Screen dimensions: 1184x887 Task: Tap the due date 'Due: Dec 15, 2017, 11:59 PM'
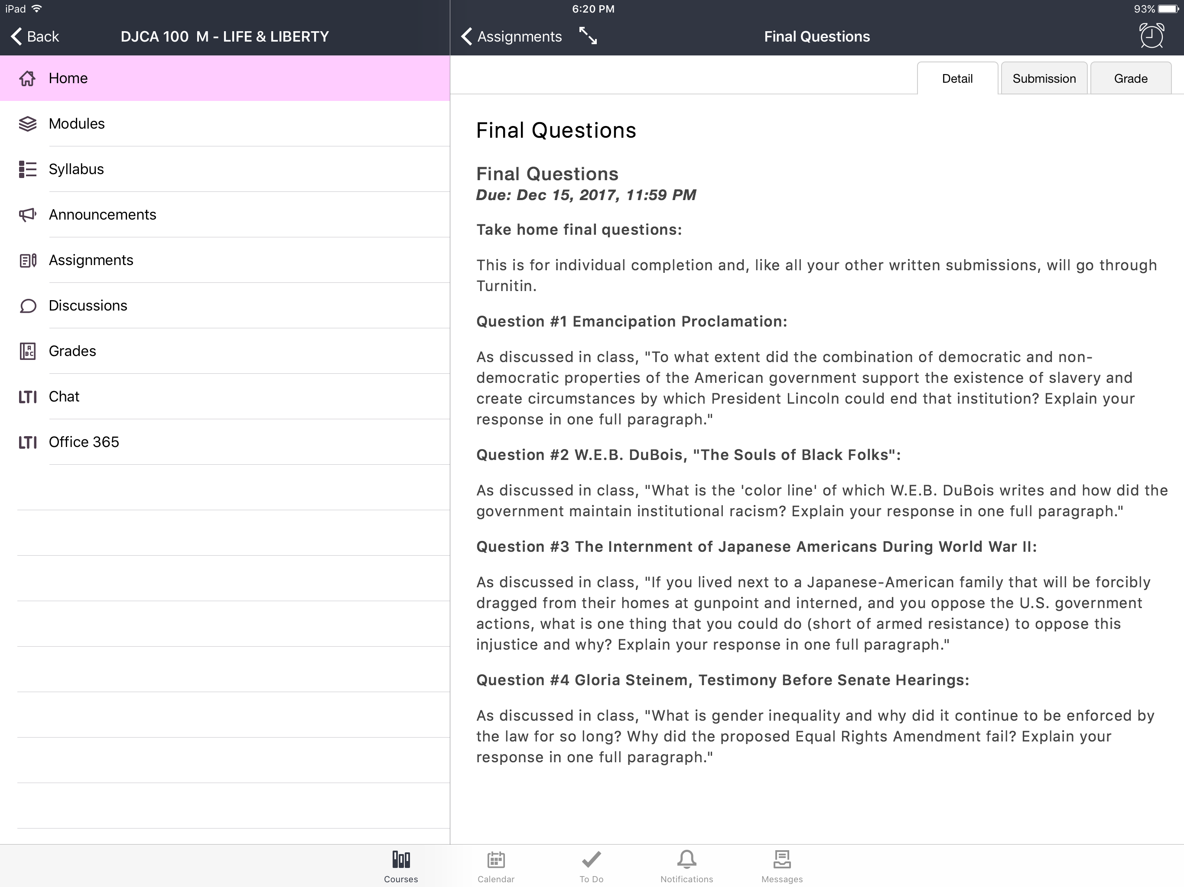pyautogui.click(x=586, y=195)
